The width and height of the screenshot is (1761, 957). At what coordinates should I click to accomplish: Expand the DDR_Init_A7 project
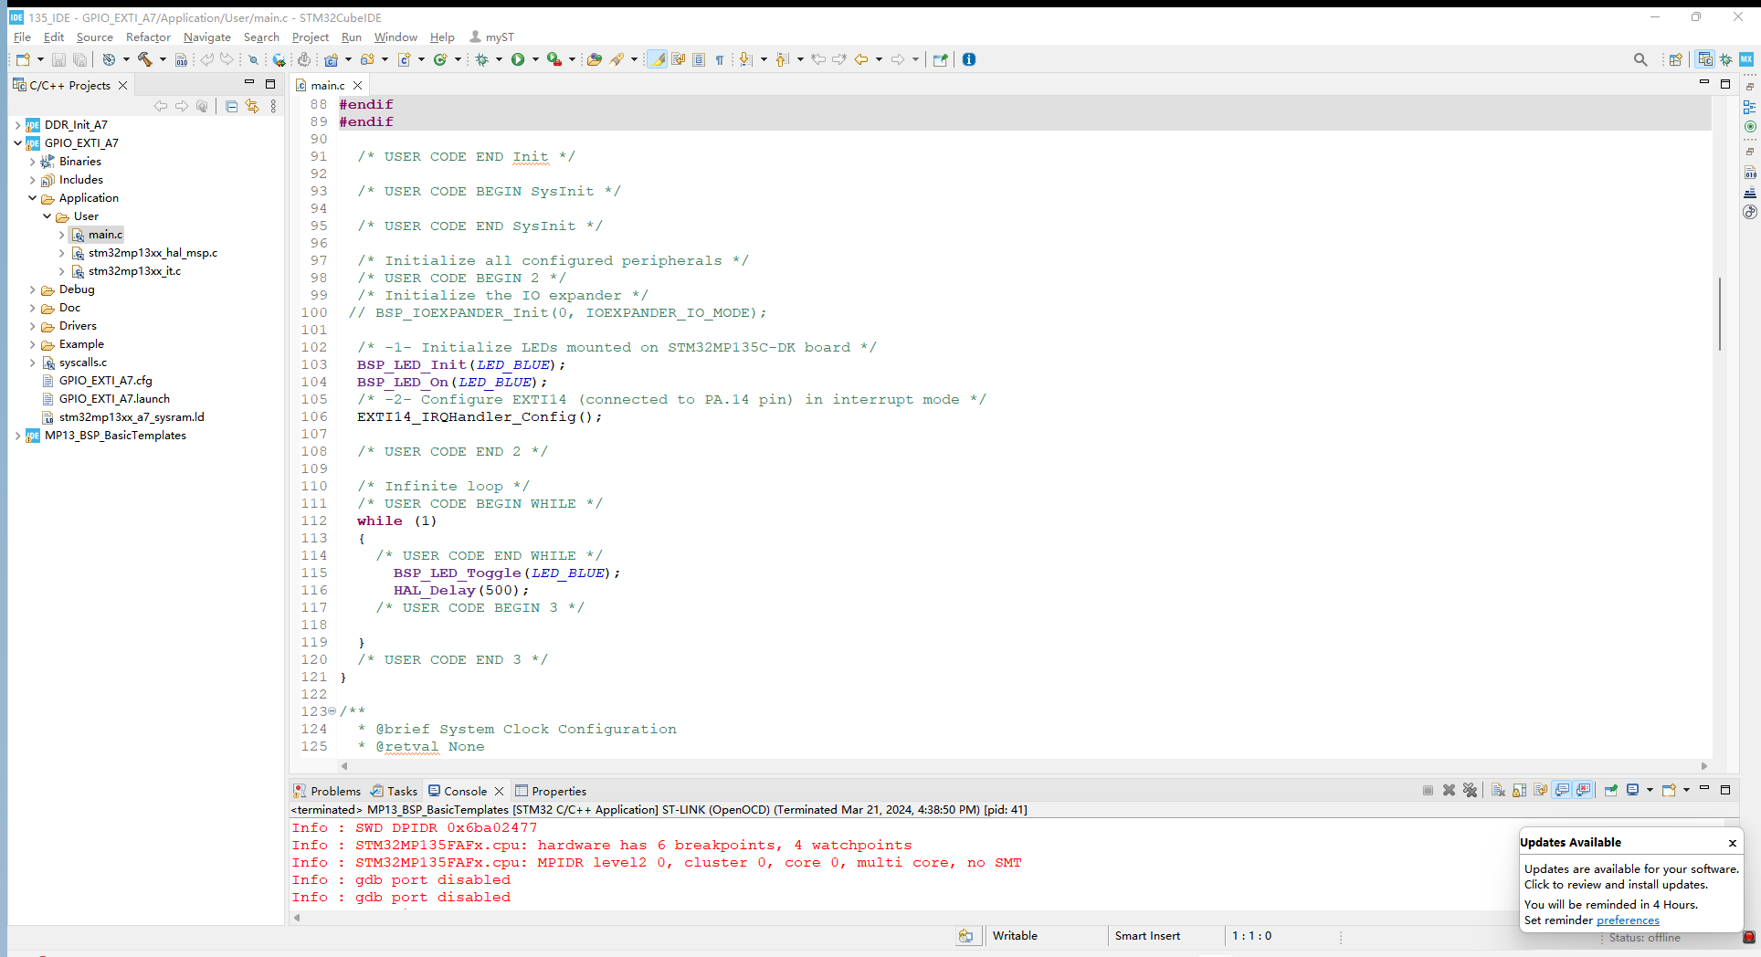click(18, 125)
